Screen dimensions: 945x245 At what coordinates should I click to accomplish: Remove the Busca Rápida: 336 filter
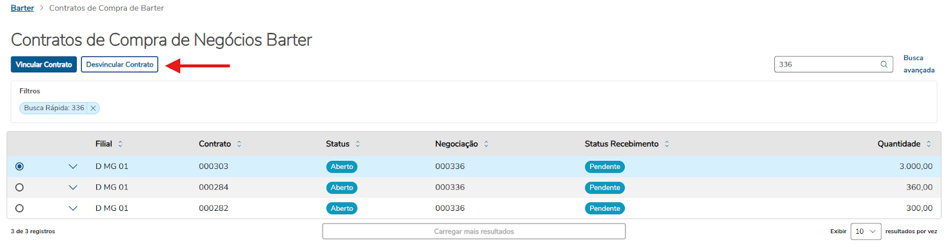pos(93,108)
